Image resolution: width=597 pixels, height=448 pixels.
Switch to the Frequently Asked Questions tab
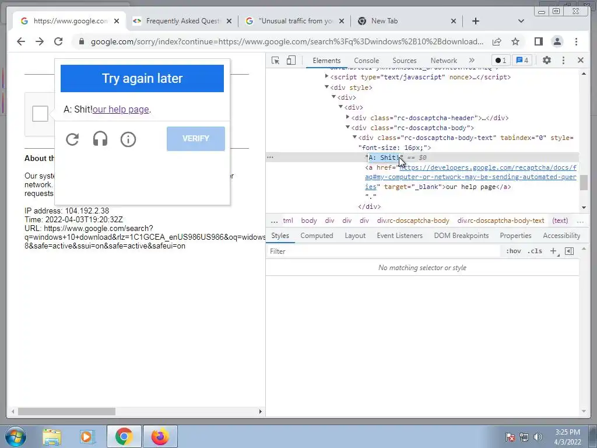(x=182, y=21)
